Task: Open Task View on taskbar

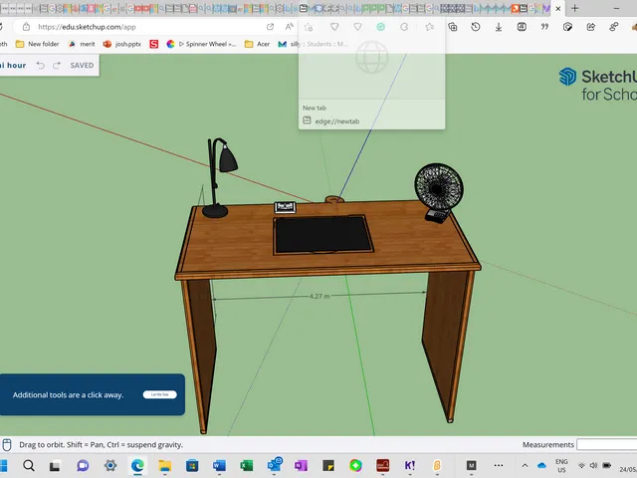Action: [55, 466]
